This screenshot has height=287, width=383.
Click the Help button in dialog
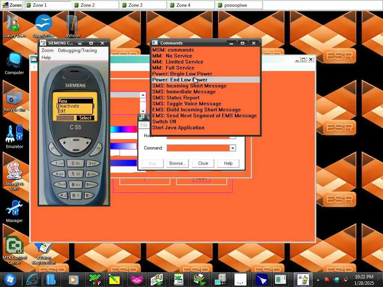point(228,163)
